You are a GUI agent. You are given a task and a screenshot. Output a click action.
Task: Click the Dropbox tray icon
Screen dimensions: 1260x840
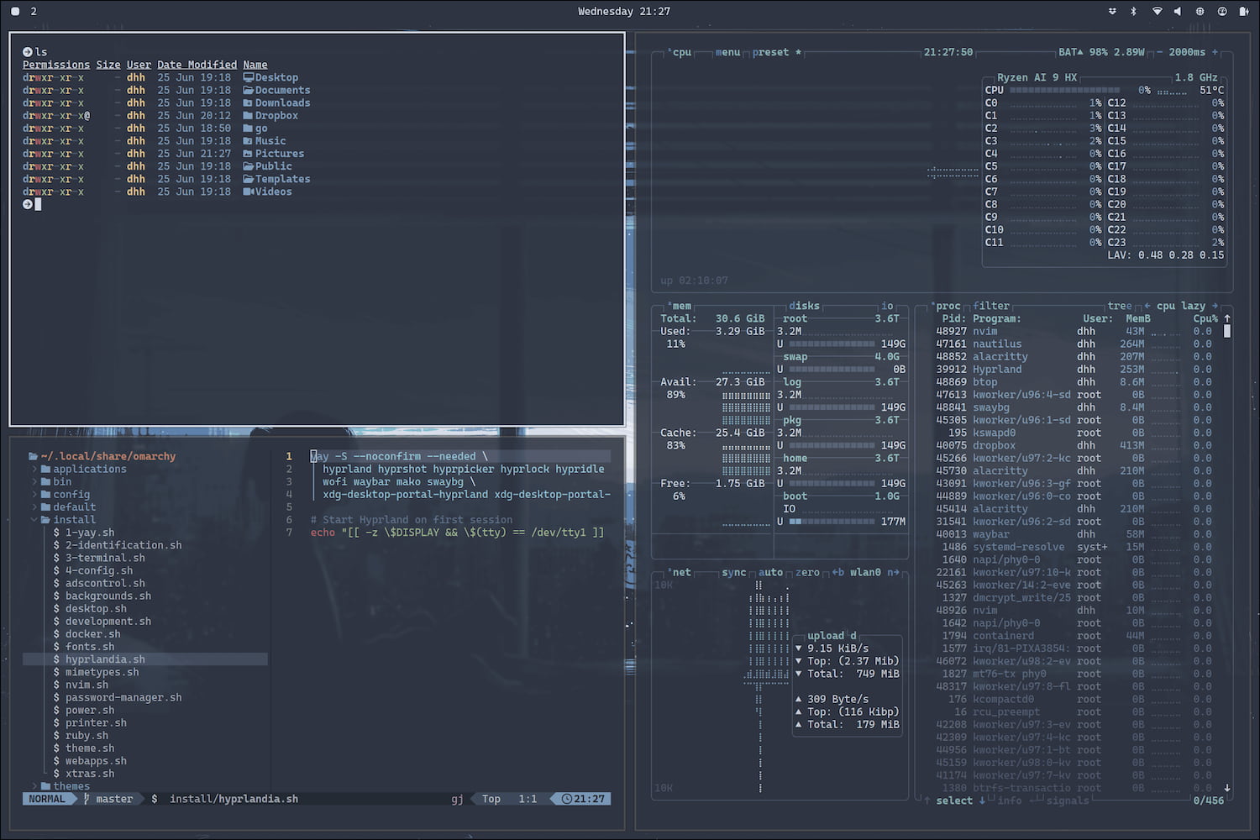pyautogui.click(x=1112, y=11)
